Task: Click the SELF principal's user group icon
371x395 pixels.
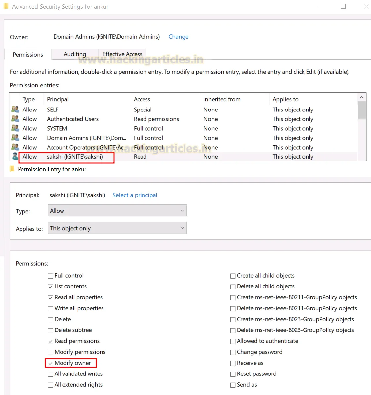Action: pos(15,109)
